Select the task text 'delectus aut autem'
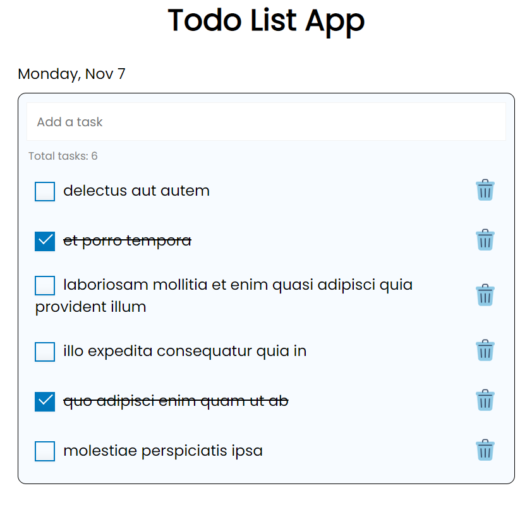532x510 pixels. [x=136, y=191]
